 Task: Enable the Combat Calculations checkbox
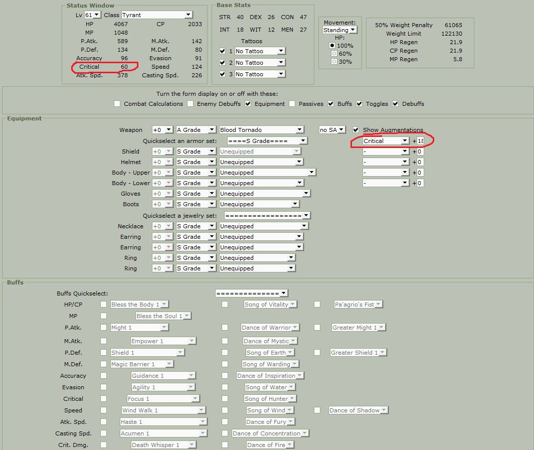(117, 103)
